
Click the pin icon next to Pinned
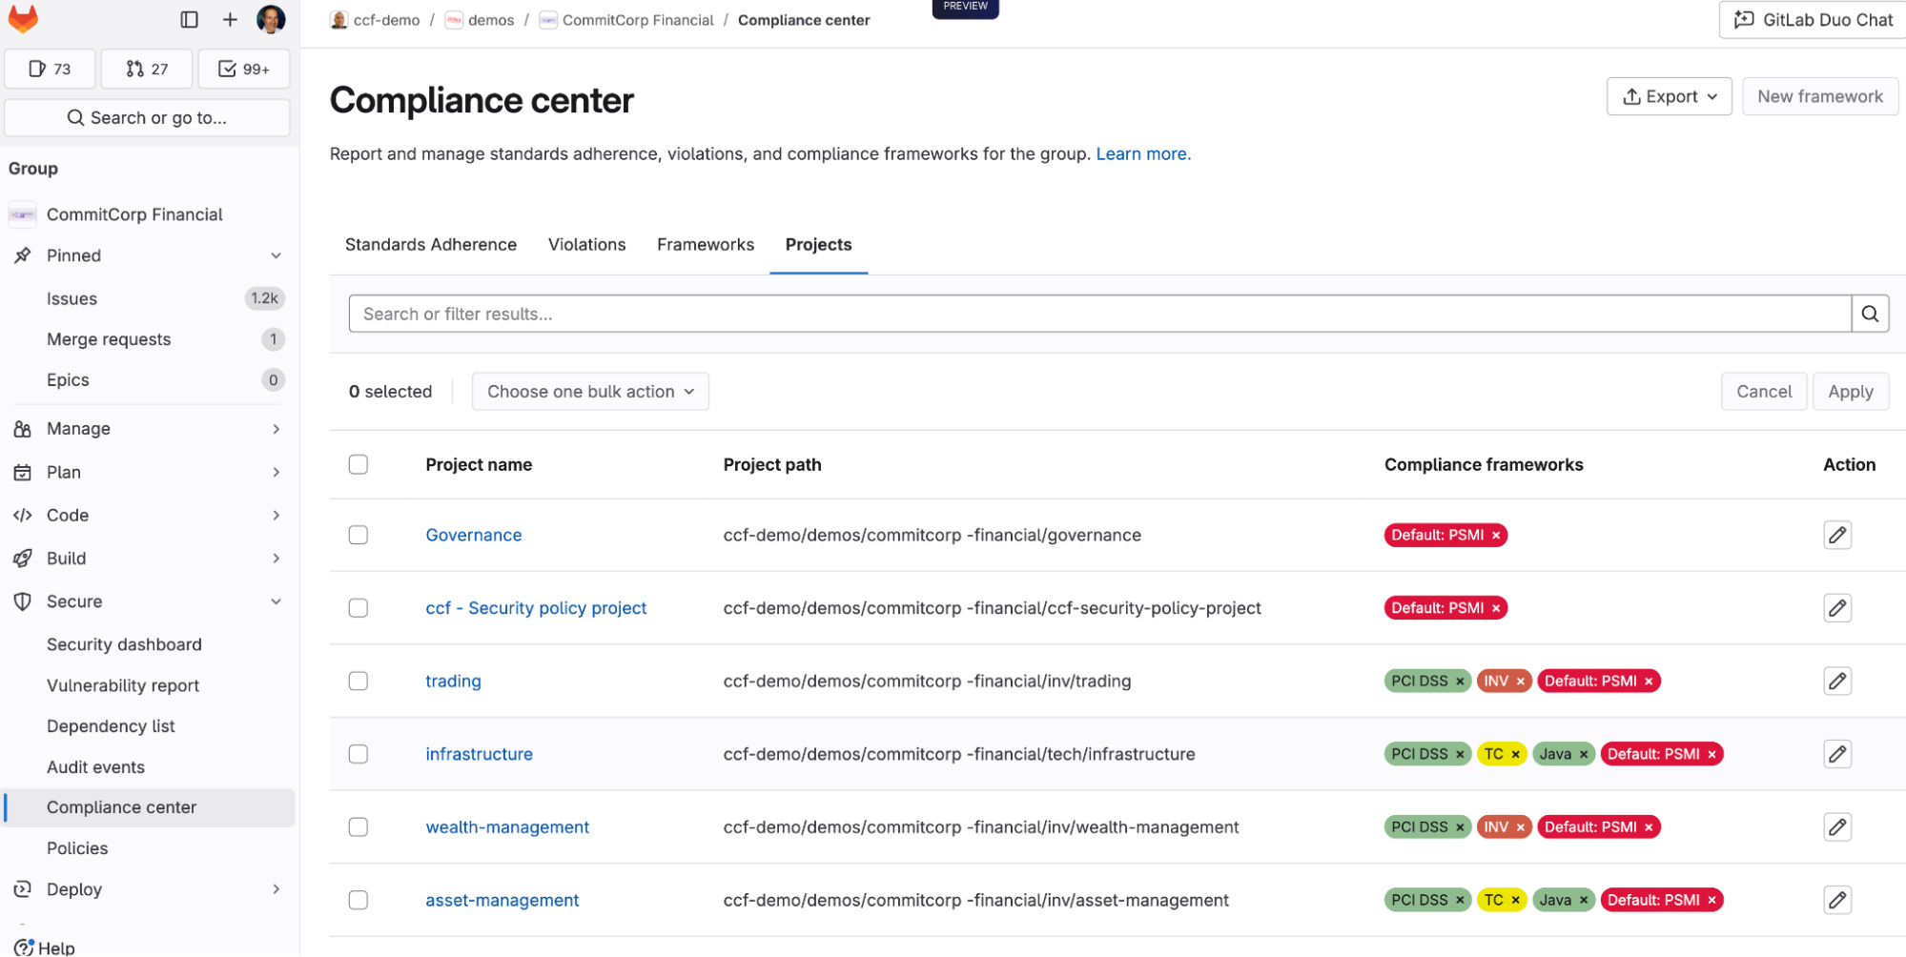(x=23, y=255)
